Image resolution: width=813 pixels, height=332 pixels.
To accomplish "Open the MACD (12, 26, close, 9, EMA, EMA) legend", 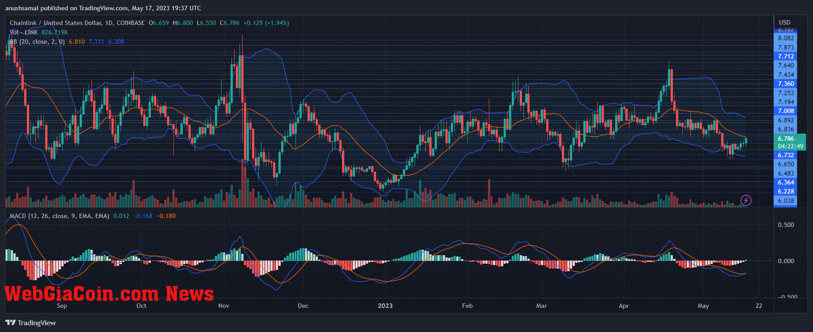I will [x=60, y=216].
